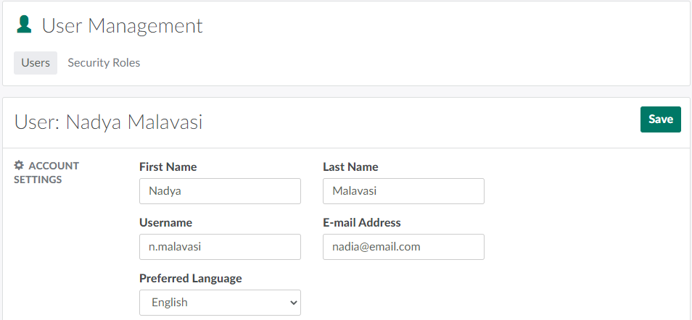Click the user silhouette icon beside User Management

coord(25,25)
